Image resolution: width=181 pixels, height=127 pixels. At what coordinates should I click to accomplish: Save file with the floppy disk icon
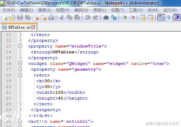click(x=20, y=17)
